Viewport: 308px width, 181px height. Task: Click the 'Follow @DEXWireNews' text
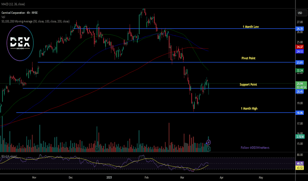(x=255, y=148)
